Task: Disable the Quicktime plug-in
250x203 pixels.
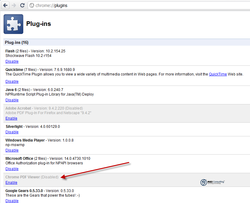Action: tap(12, 82)
